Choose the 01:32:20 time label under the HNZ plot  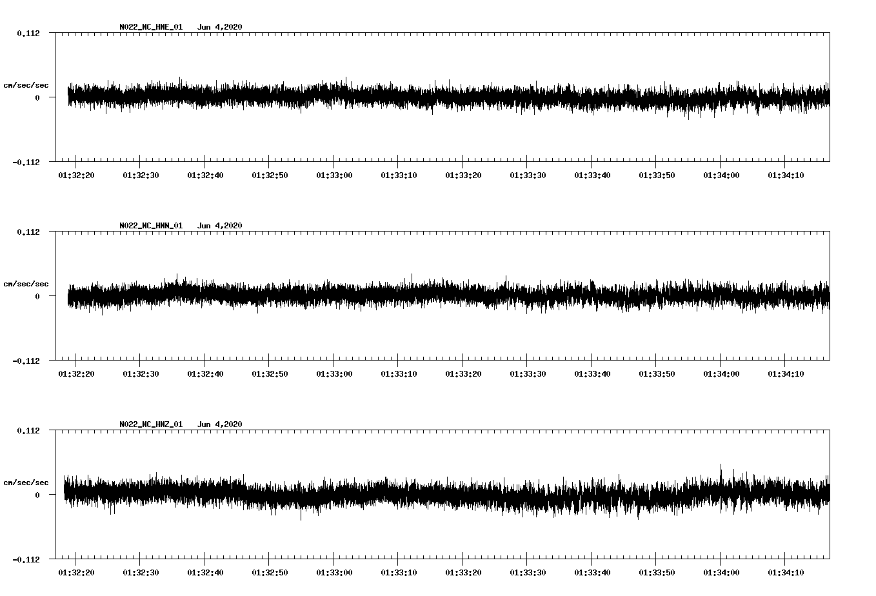(x=76, y=573)
